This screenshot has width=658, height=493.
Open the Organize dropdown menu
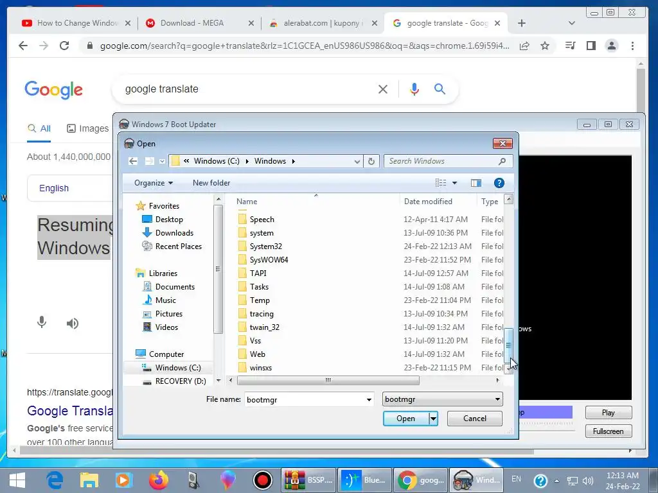154,183
